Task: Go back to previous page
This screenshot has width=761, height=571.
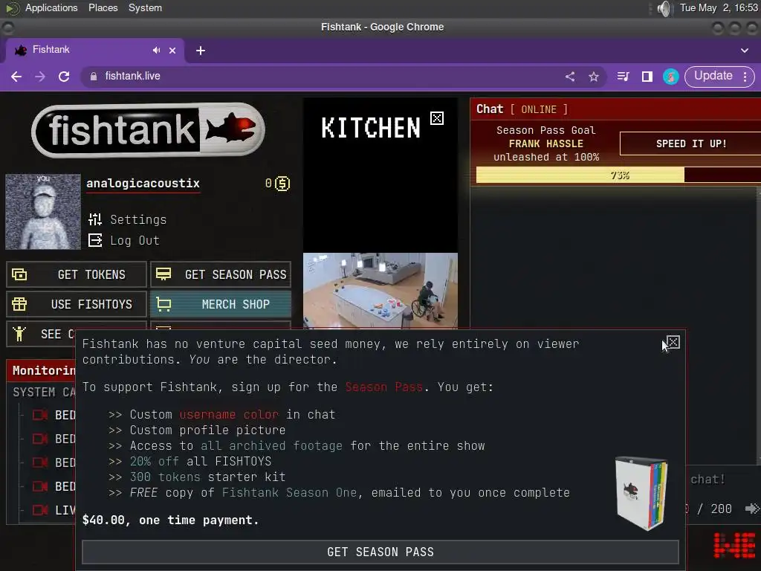Action: click(x=16, y=77)
